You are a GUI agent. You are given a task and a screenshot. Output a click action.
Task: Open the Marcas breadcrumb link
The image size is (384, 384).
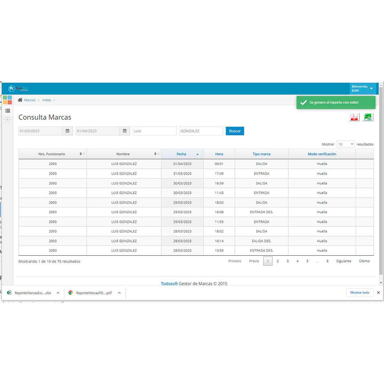pos(30,100)
